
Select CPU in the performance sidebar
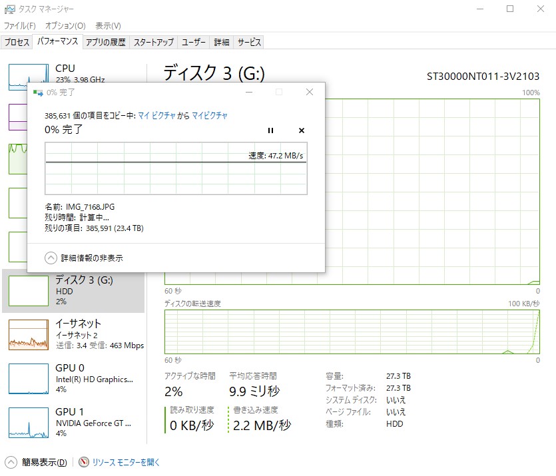[x=75, y=73]
